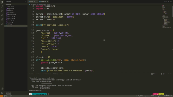Jump to code via the minimap

coord(167,16)
